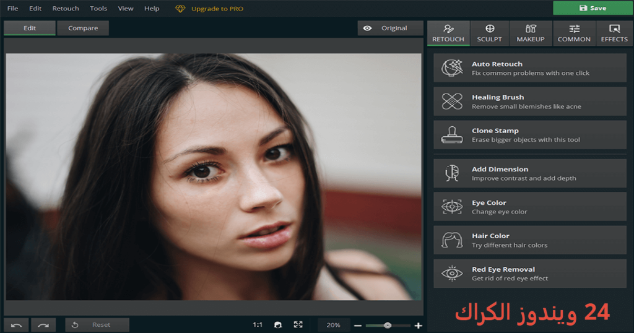The width and height of the screenshot is (634, 333).
Task: Choose the Healing Brush bandage icon
Action: point(452,102)
